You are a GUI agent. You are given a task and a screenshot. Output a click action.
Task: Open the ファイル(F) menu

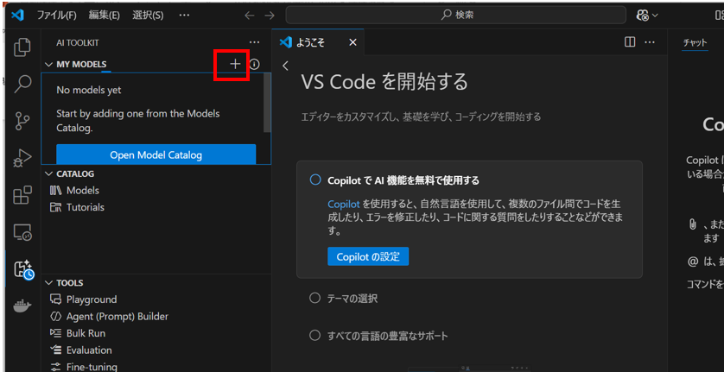pos(57,16)
